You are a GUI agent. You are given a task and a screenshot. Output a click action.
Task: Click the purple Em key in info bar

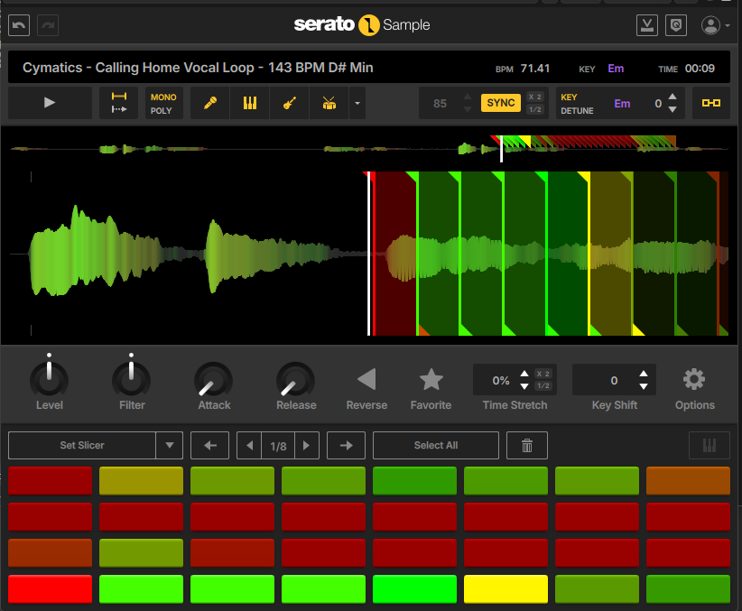[x=616, y=69]
